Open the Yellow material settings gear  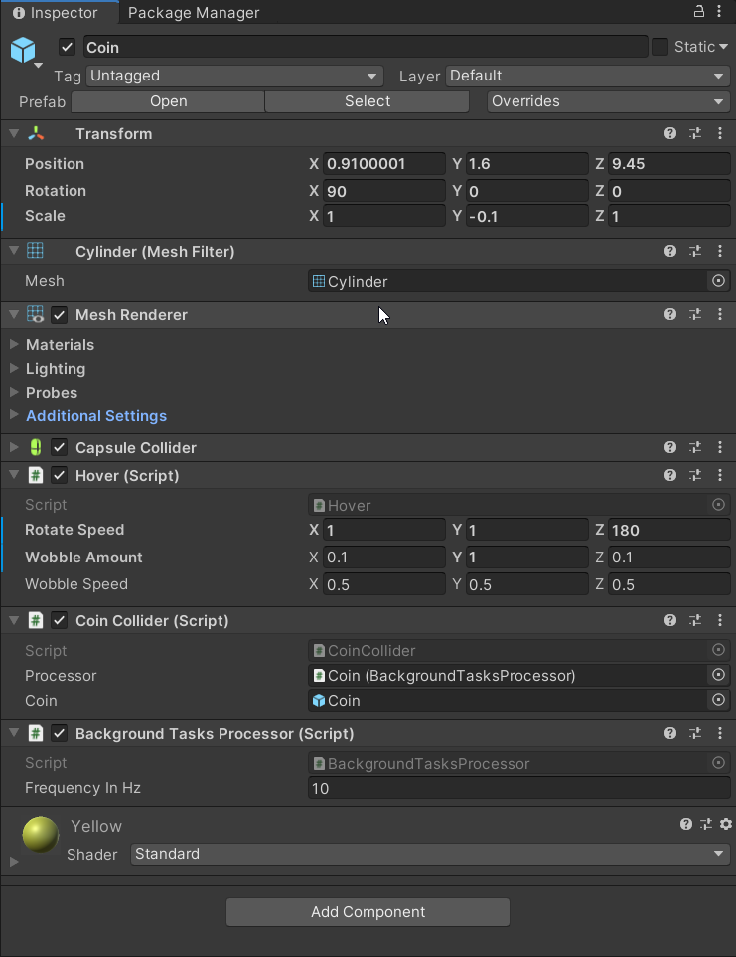tap(726, 825)
